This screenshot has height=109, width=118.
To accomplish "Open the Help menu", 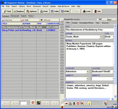I will tap(78, 6).
